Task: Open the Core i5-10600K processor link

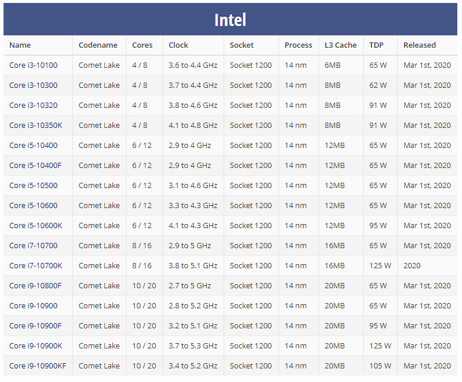Action: click(36, 226)
